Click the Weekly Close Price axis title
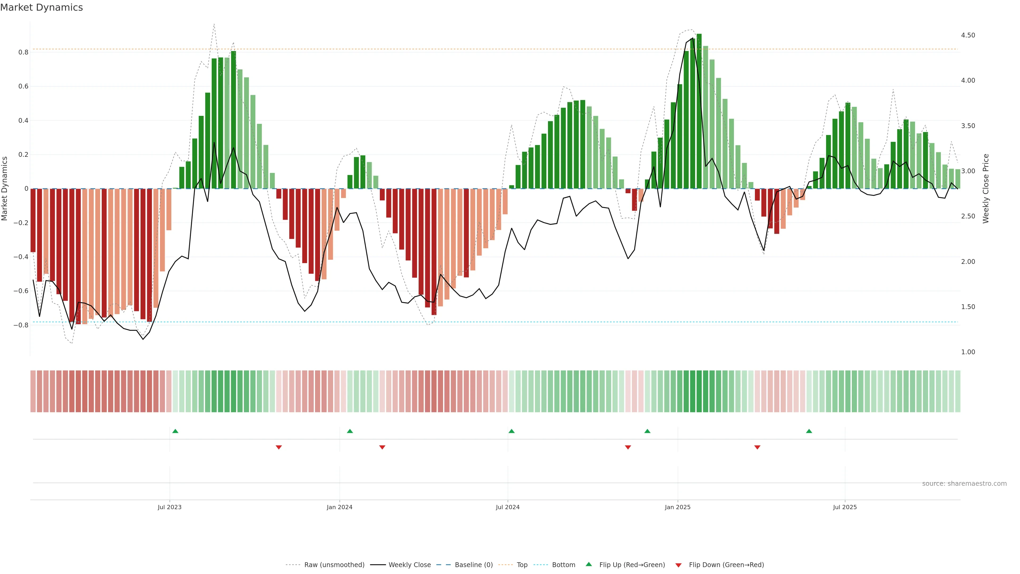 [x=985, y=189]
